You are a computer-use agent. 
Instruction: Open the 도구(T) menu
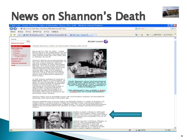click(46, 32)
